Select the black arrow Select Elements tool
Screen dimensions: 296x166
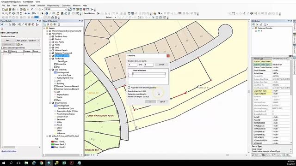tap(43, 13)
